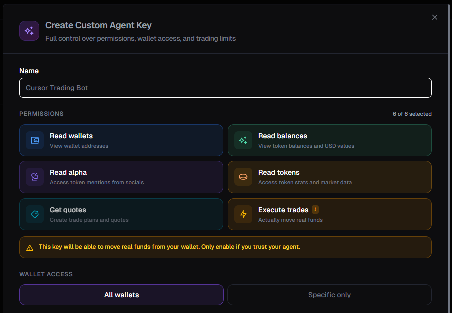Switch wallet access to Specific only
Image resolution: width=452 pixels, height=313 pixels.
click(x=329, y=295)
